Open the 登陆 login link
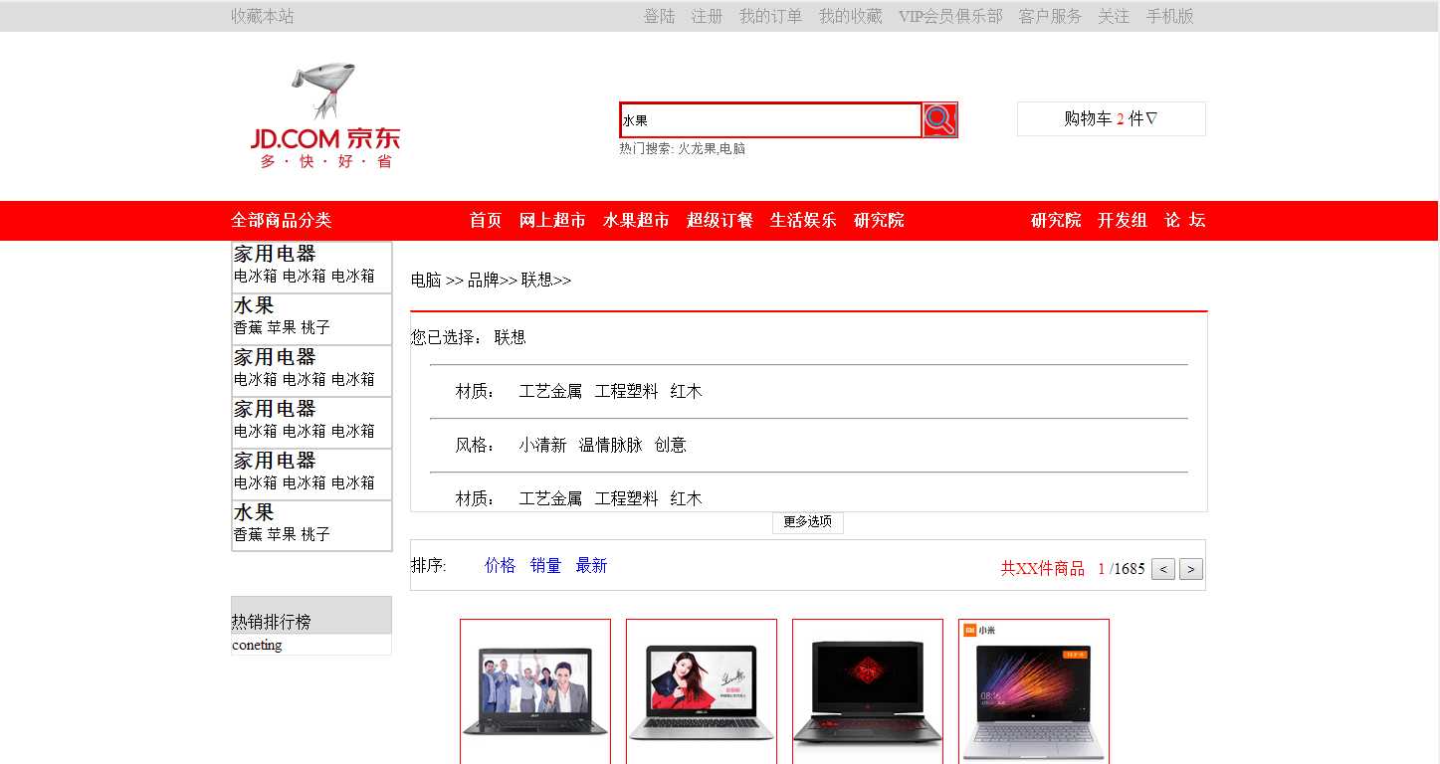 660,16
